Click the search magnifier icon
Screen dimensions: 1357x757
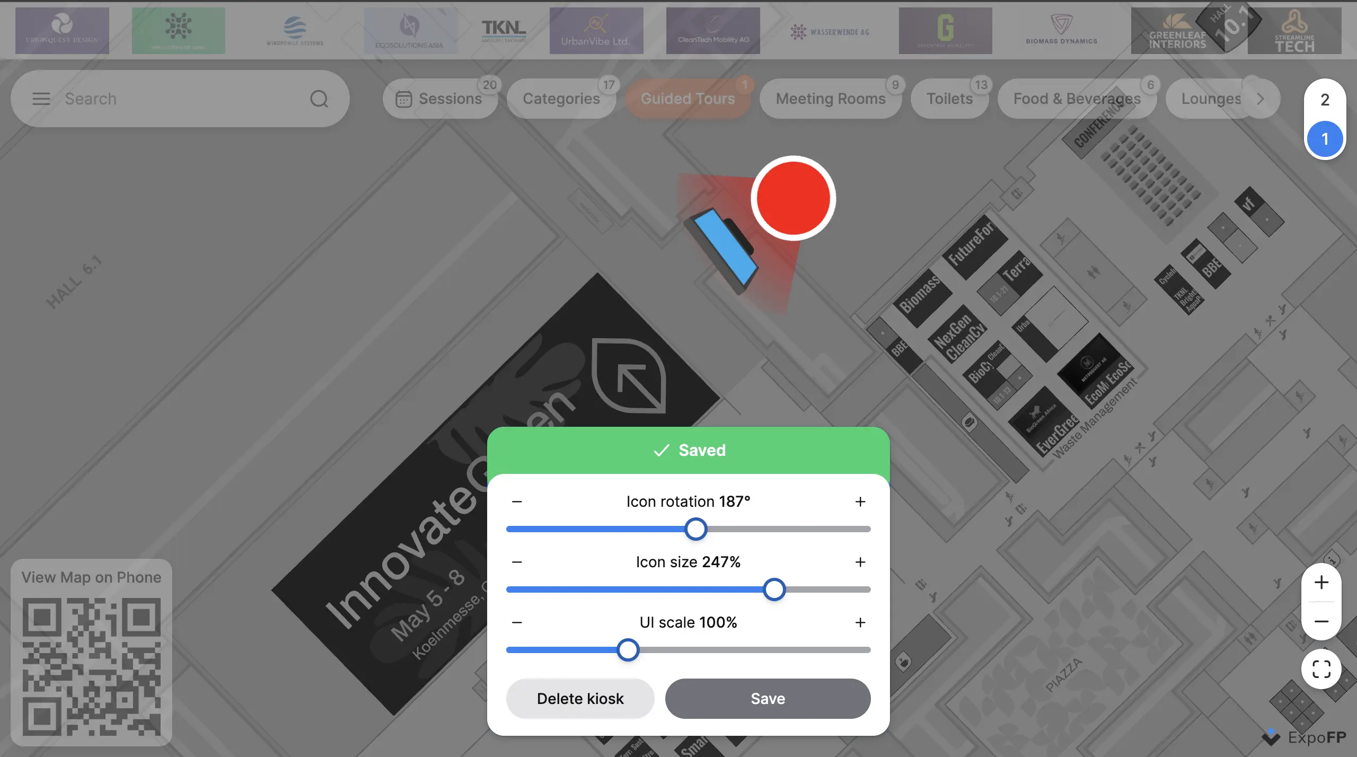click(319, 99)
